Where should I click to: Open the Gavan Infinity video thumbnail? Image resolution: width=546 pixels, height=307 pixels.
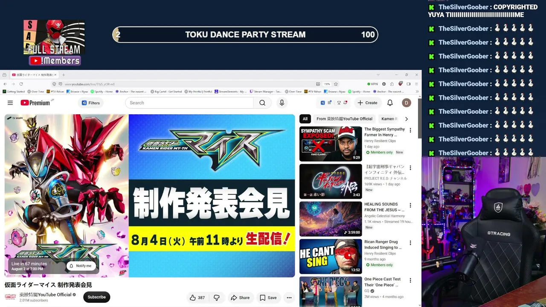(331, 181)
